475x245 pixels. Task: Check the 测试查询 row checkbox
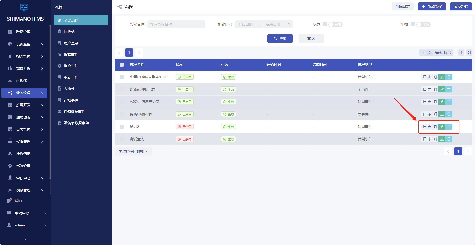tap(122, 139)
